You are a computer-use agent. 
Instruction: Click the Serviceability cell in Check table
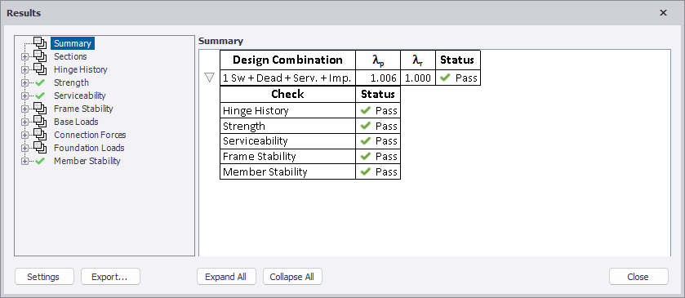click(x=287, y=141)
